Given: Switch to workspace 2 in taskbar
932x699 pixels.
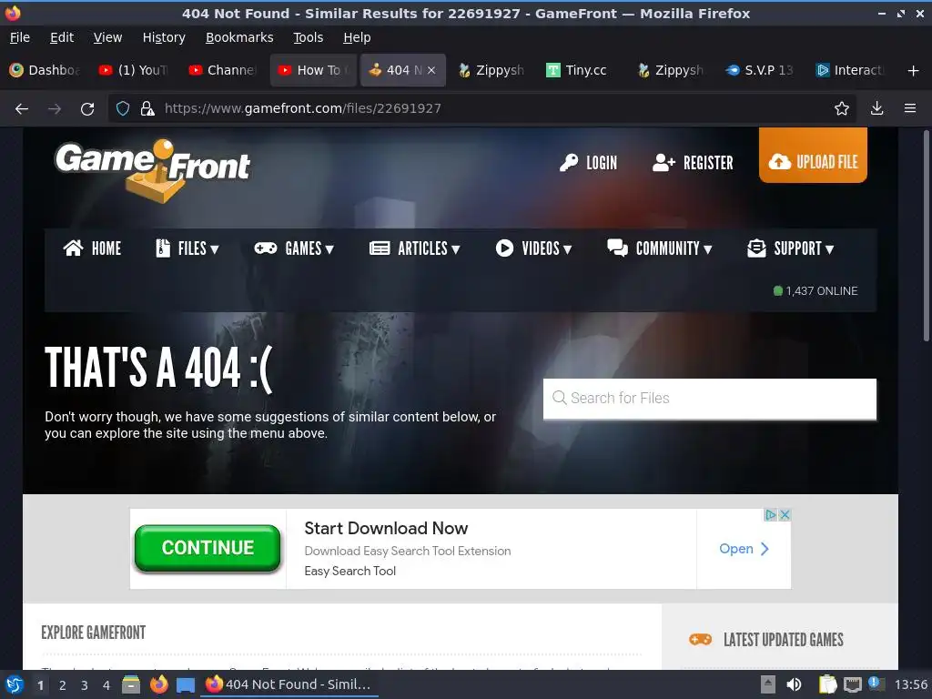Looking at the screenshot, I should point(63,685).
